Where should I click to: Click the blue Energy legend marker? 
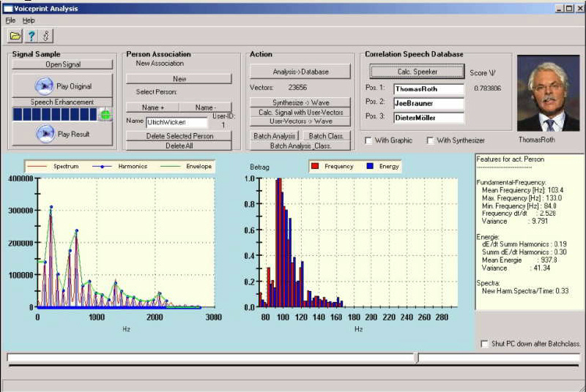tap(370, 166)
